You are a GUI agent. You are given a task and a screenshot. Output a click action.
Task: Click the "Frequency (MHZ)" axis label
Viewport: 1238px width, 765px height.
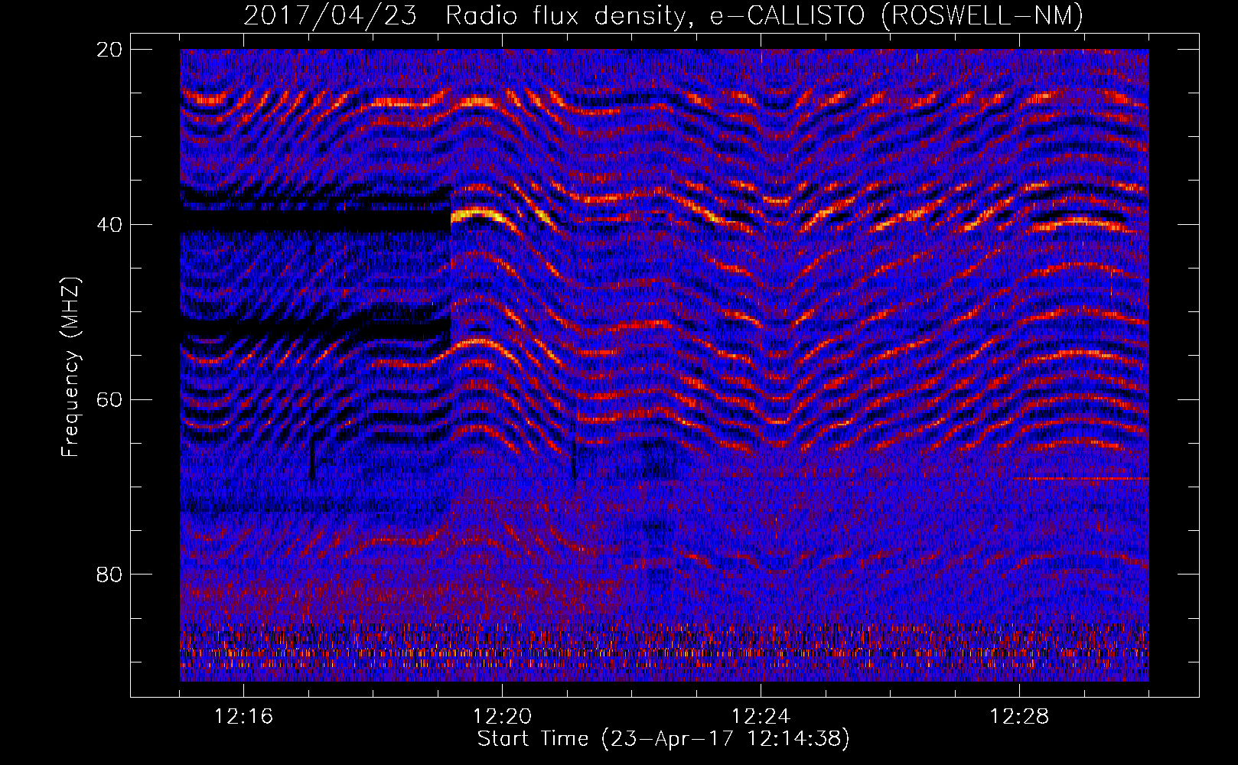coord(70,367)
